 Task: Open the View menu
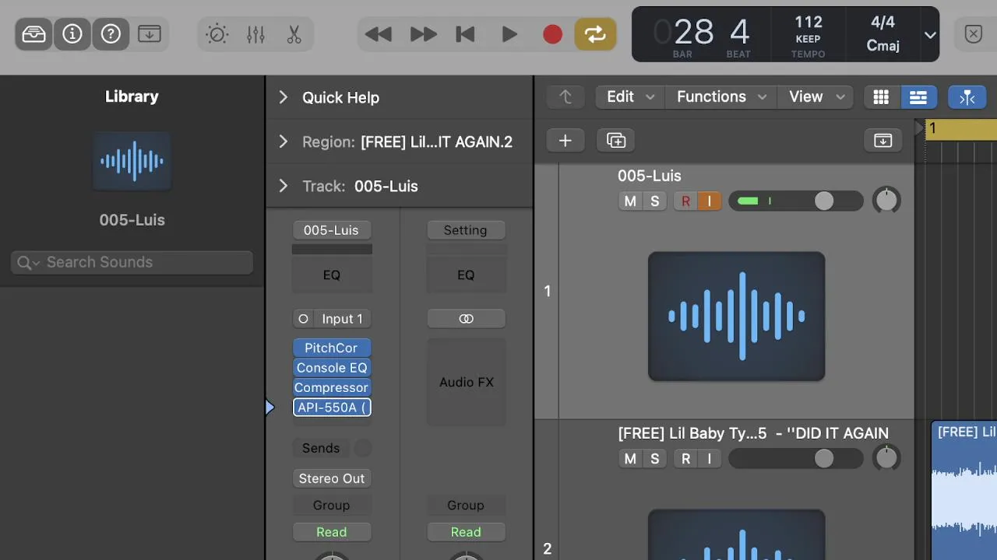(816, 96)
